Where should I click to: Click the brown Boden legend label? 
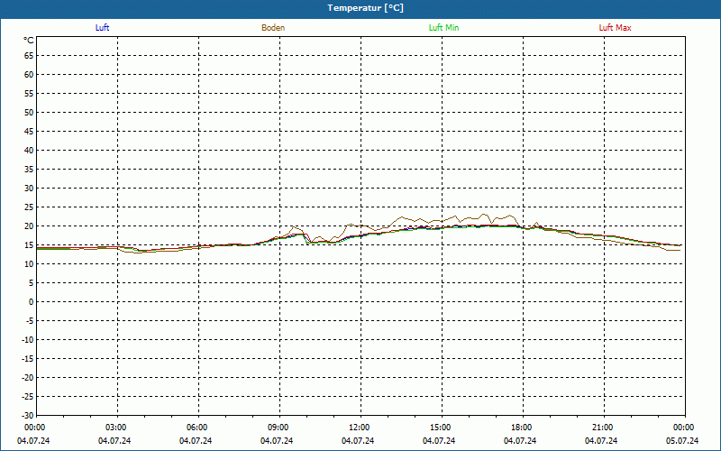273,28
